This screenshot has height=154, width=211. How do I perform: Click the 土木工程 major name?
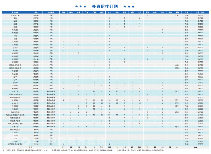pyautogui.click(x=15, y=127)
